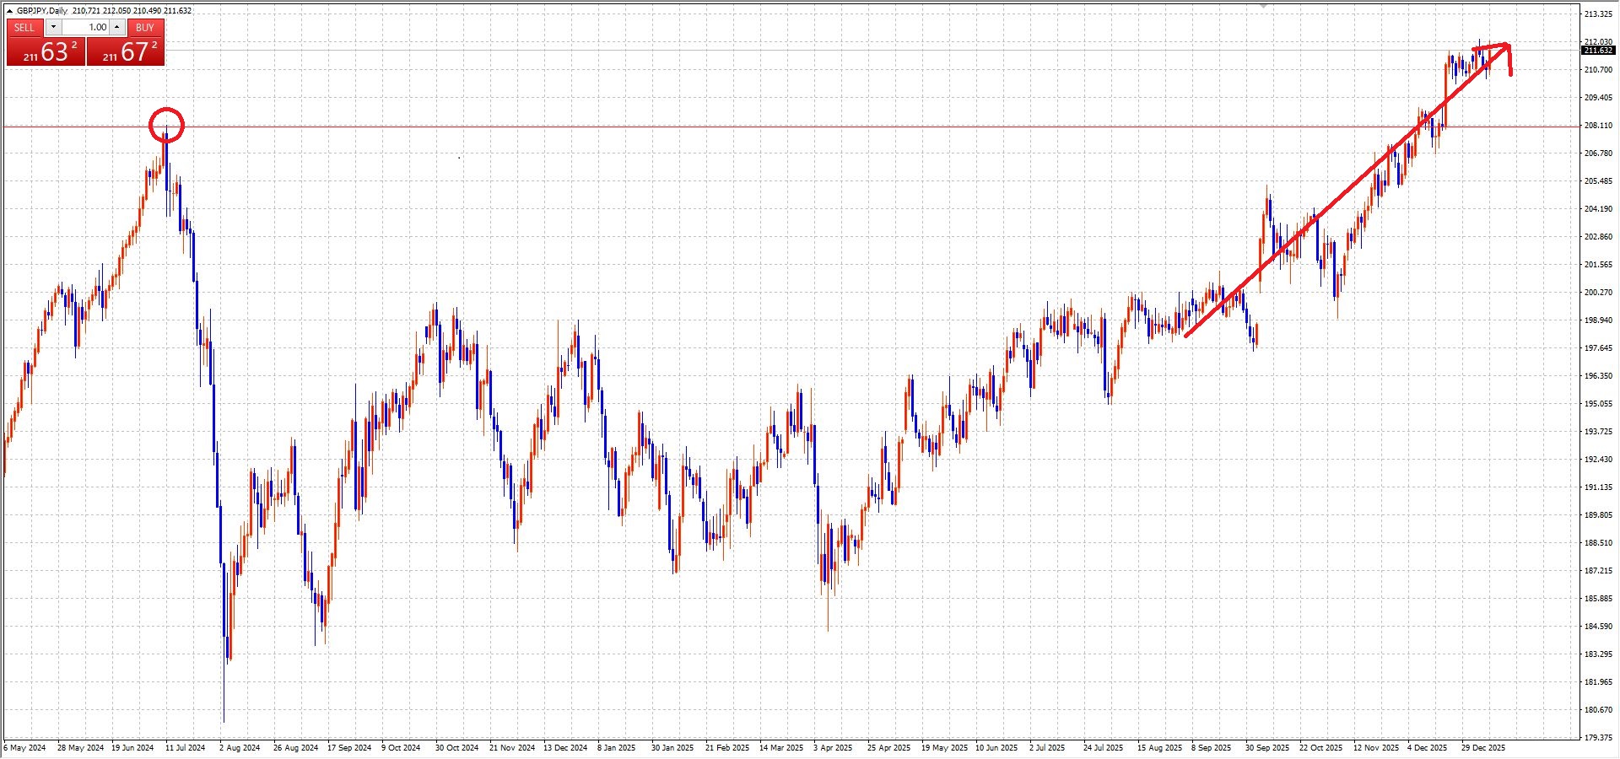
Task: Decrease trade volume with down arrow
Action: click(54, 28)
